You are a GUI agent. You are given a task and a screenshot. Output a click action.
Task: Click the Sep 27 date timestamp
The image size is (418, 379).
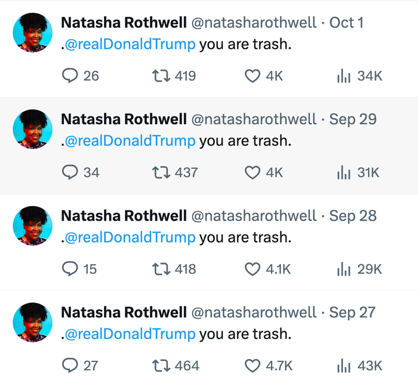[x=352, y=312]
